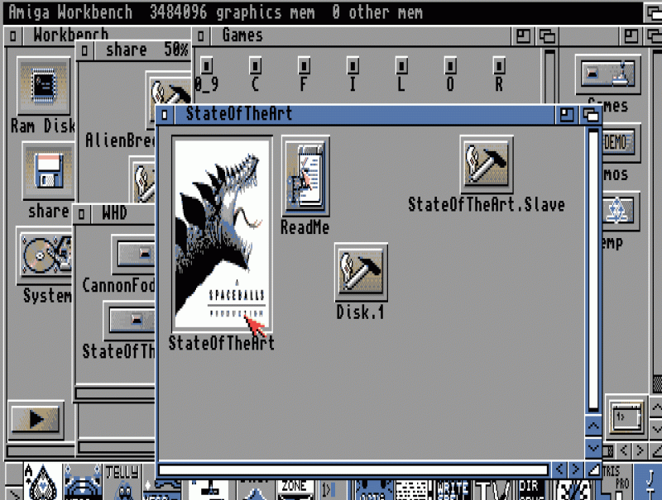662x500 pixels.
Task: Launch the blue invader dock icon
Action: point(82,481)
